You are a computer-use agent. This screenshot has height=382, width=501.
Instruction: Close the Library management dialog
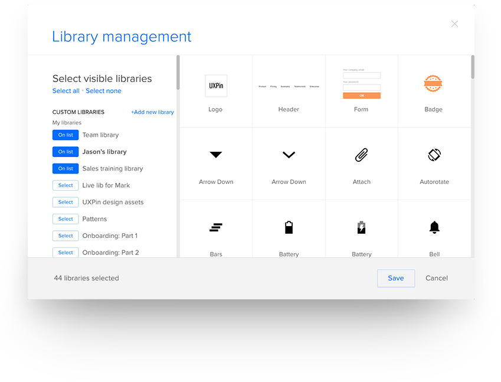click(454, 24)
